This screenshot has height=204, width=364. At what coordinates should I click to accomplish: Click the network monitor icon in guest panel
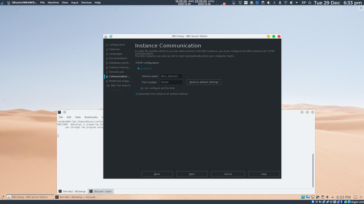pos(313,197)
